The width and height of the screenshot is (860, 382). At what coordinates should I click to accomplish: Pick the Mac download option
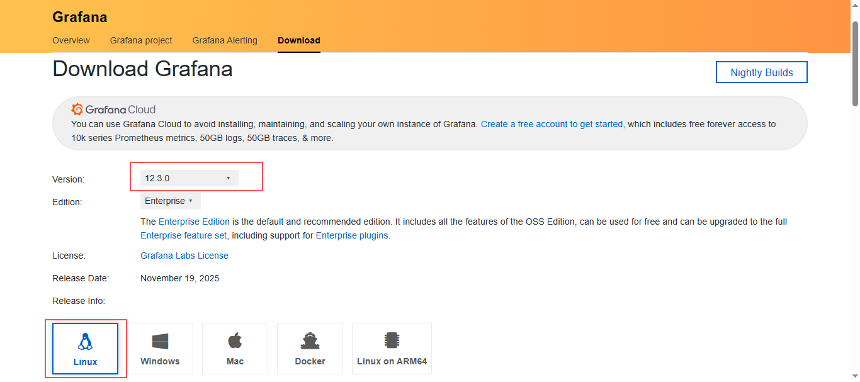(x=235, y=349)
